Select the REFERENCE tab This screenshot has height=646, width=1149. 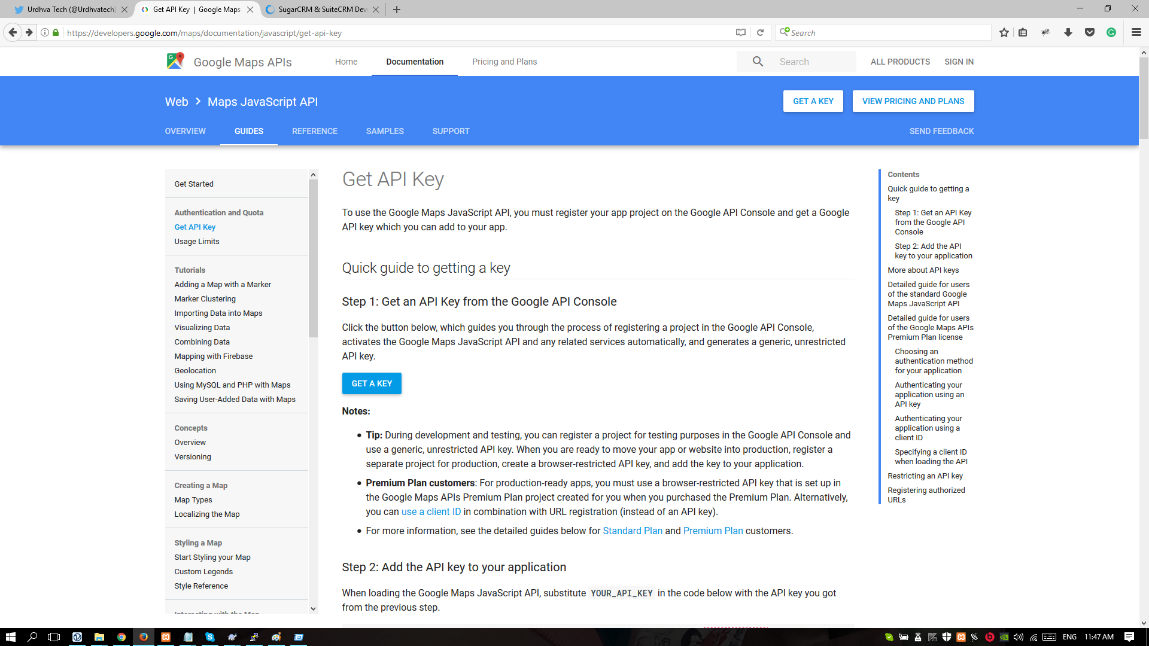(x=315, y=131)
